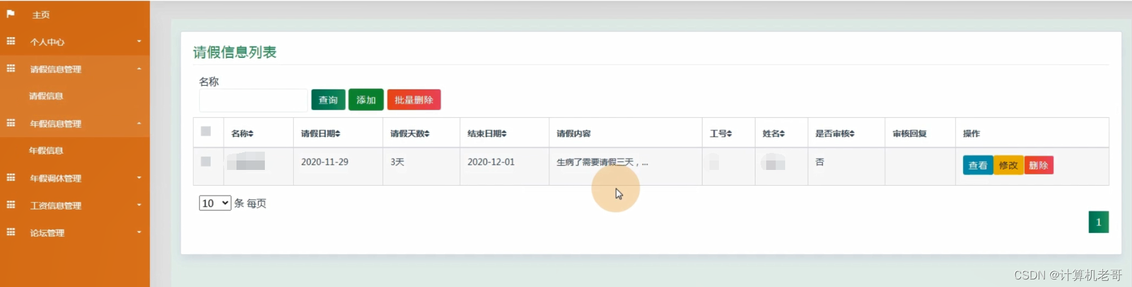1132x287 pixels.
Task: Sort table by 请假日期 column arrows
Action: click(x=337, y=133)
